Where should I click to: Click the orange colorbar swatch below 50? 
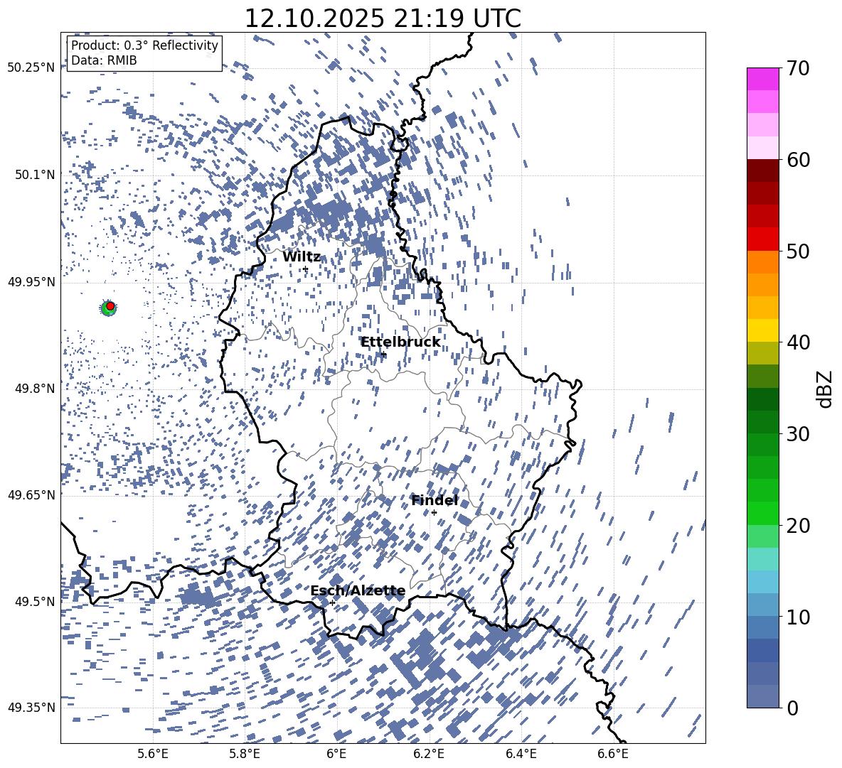click(762, 262)
